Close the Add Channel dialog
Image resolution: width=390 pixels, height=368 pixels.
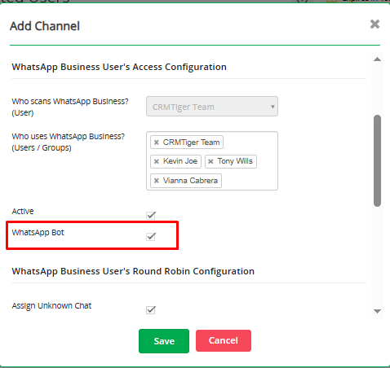click(374, 24)
